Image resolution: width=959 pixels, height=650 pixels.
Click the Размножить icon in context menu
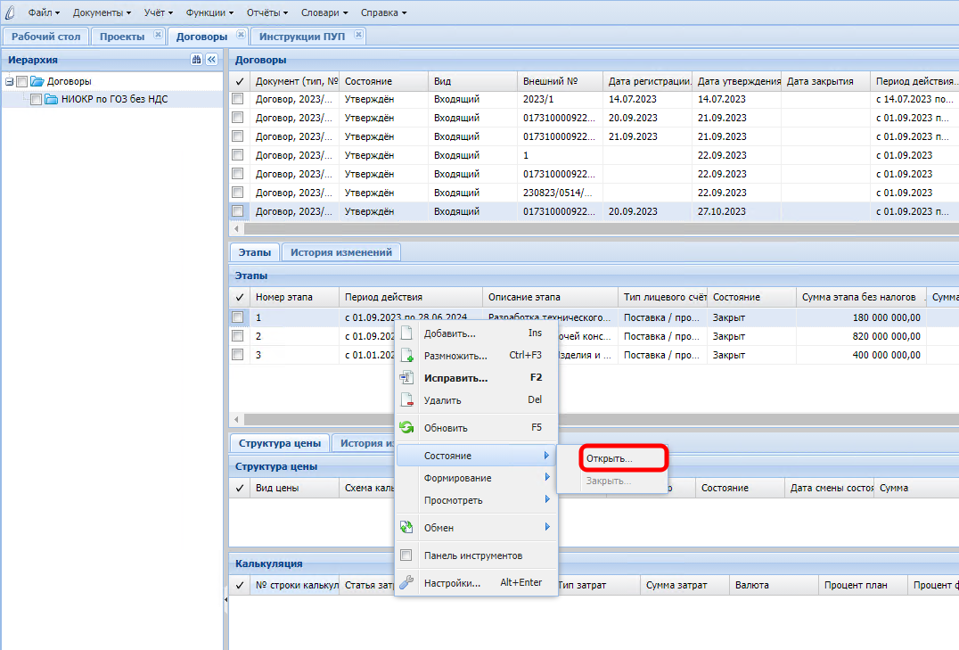(406, 355)
